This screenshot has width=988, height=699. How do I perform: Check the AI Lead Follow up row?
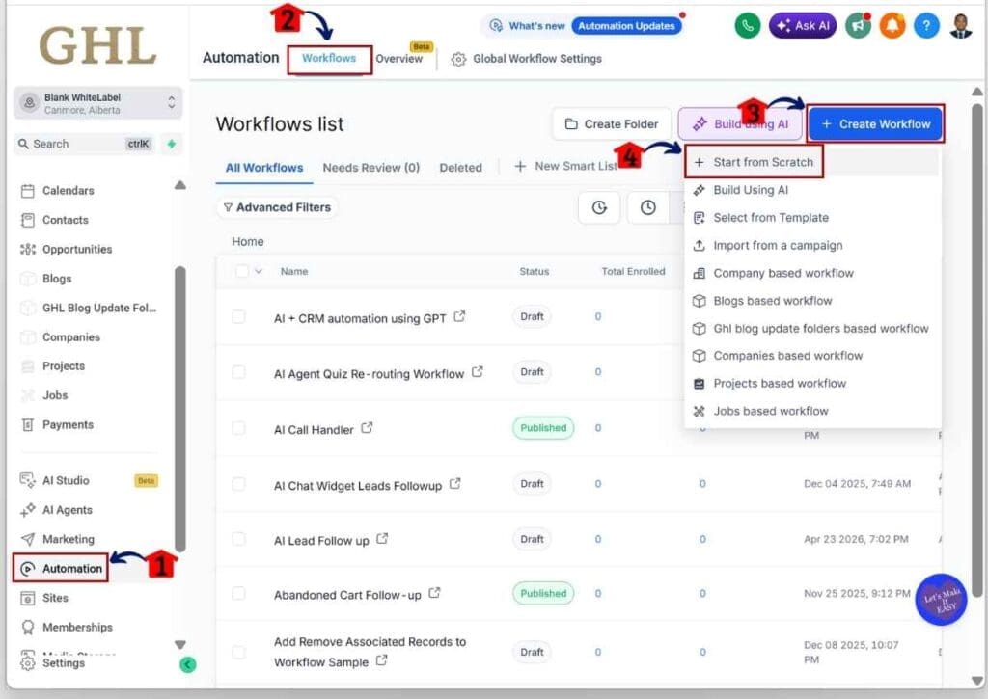238,539
